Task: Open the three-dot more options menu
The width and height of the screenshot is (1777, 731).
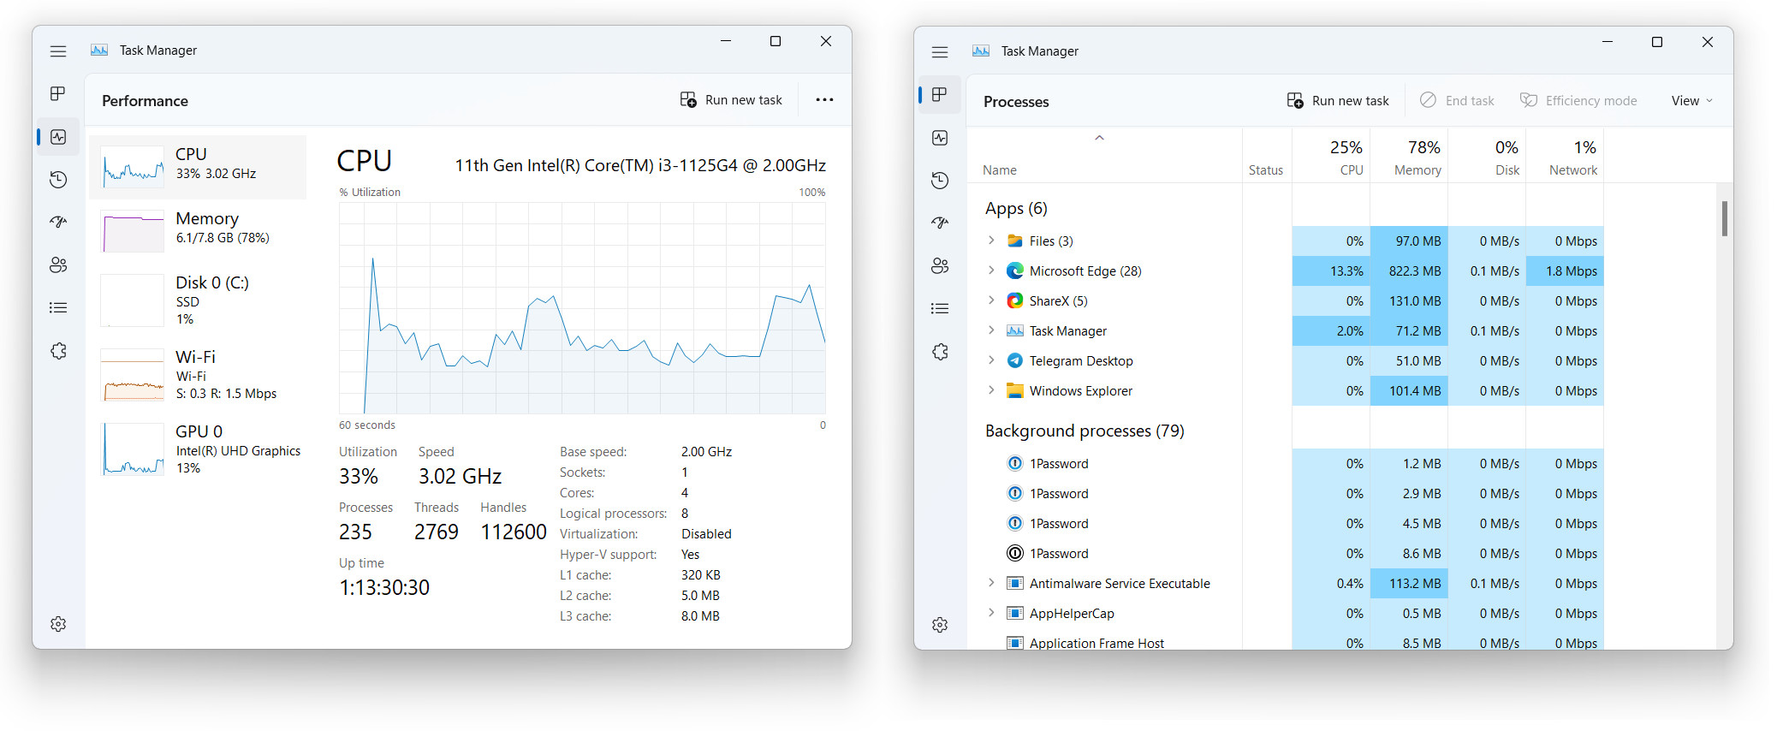Action: [x=824, y=100]
